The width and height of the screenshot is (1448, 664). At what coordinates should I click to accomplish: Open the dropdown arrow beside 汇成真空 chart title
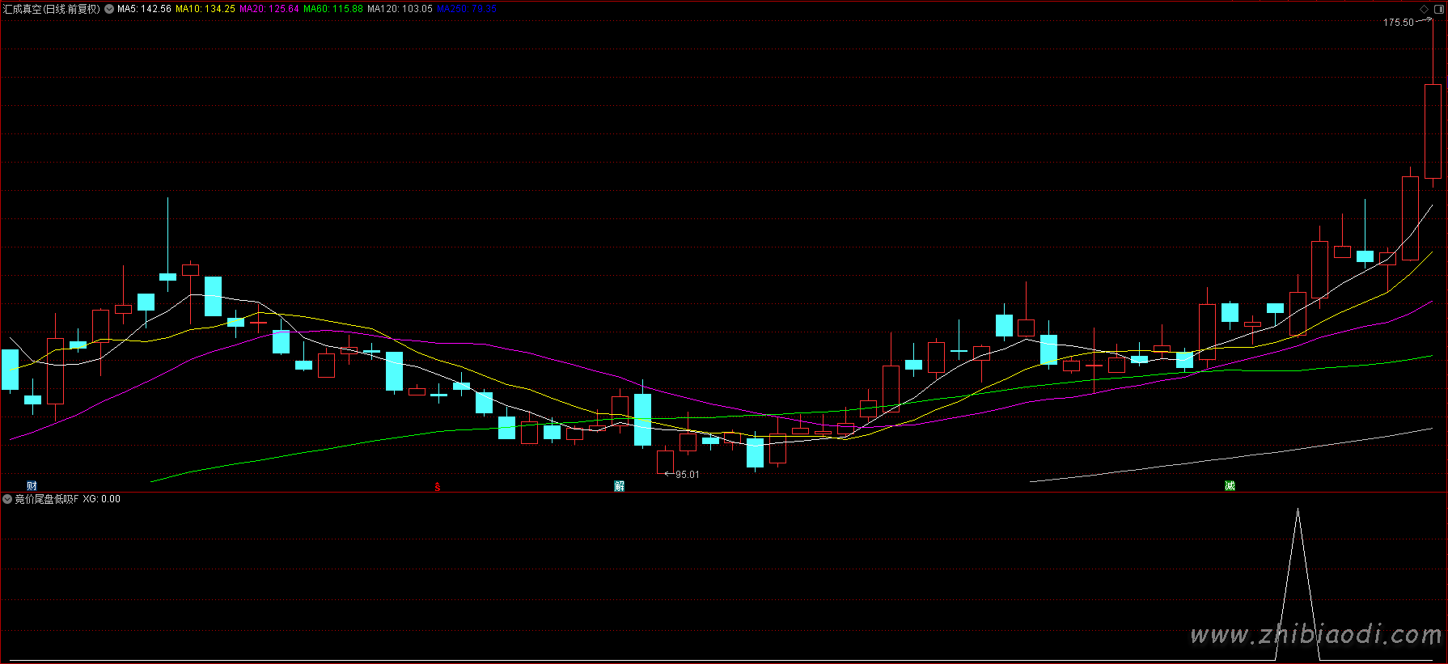point(109,9)
